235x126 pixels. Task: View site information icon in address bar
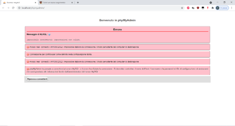coord(19,8)
